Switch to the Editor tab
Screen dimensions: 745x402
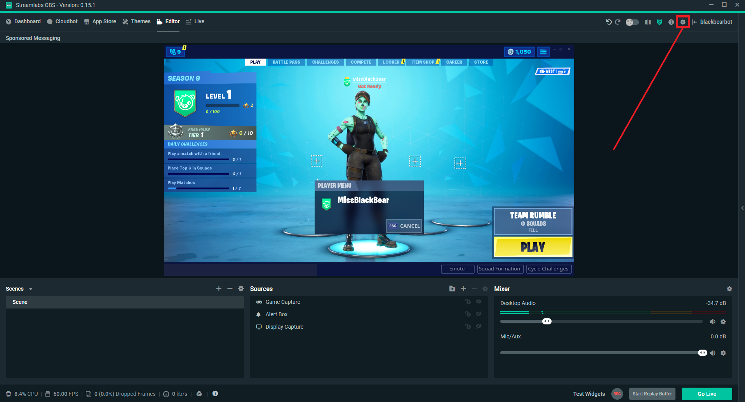168,22
